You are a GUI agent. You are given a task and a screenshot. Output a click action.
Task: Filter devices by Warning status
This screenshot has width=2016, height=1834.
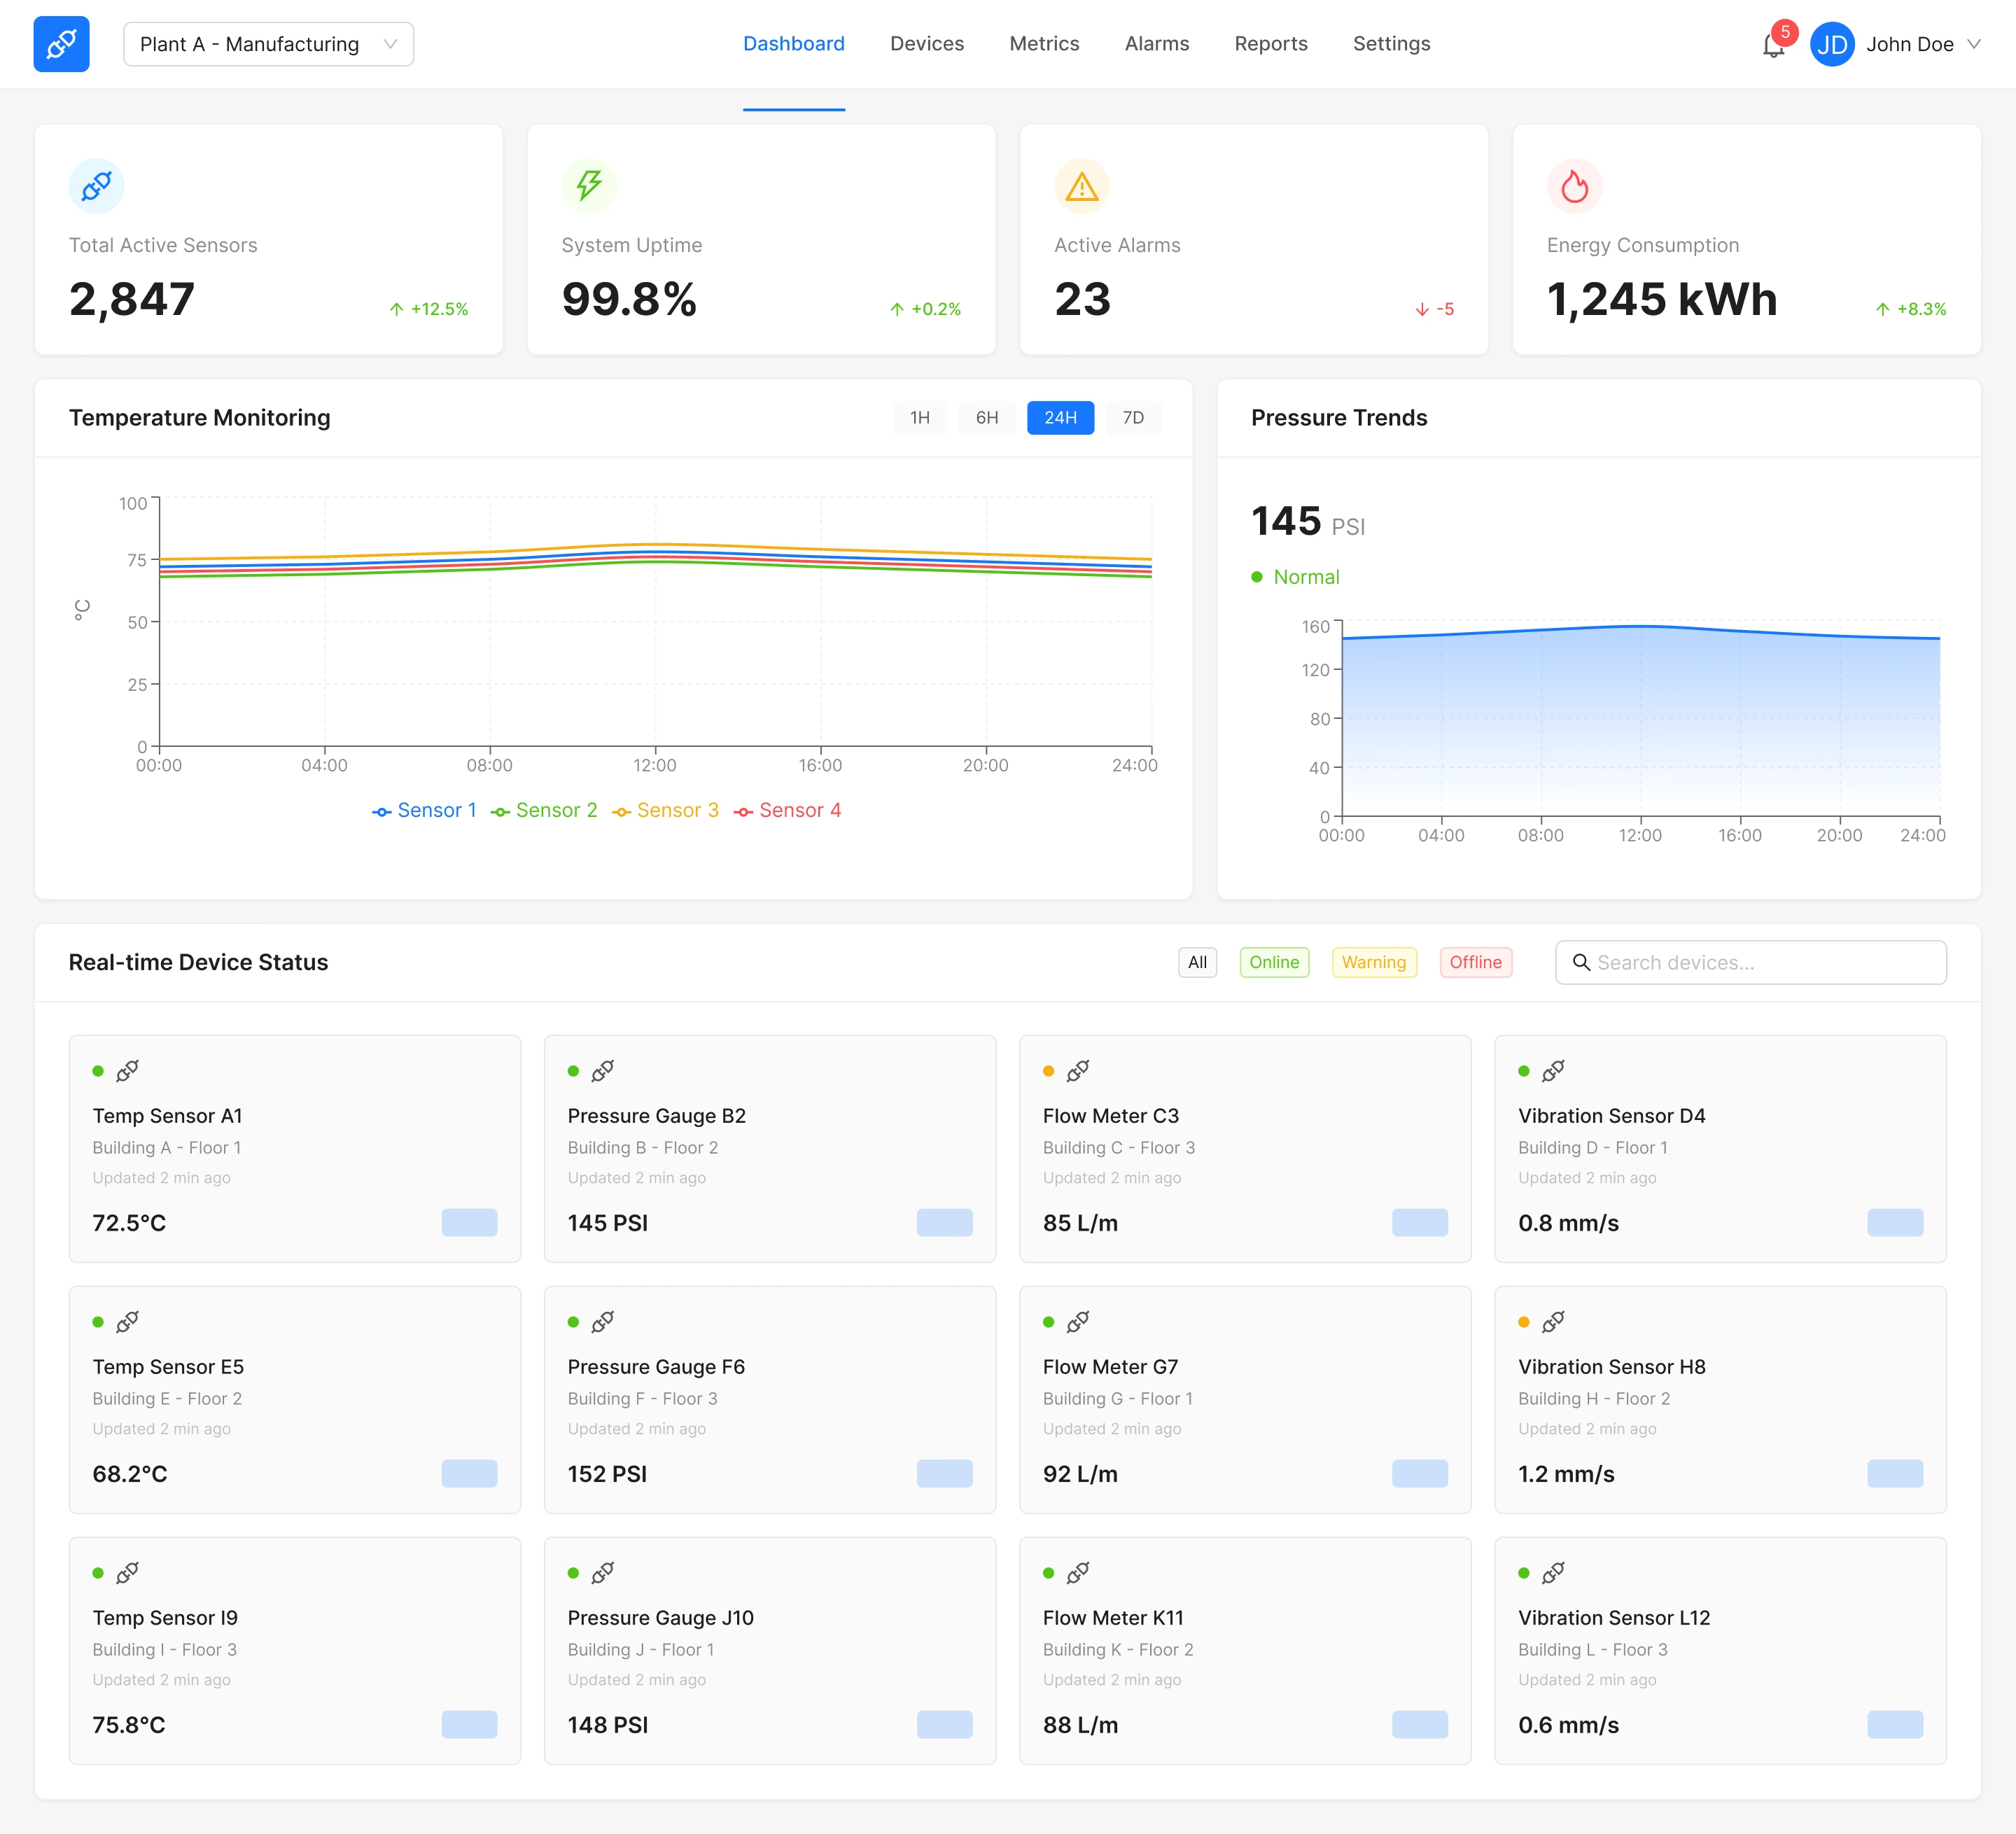(x=1373, y=962)
